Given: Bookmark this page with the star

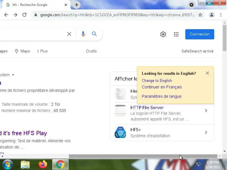Looking at the screenshot, I should click(200, 15).
